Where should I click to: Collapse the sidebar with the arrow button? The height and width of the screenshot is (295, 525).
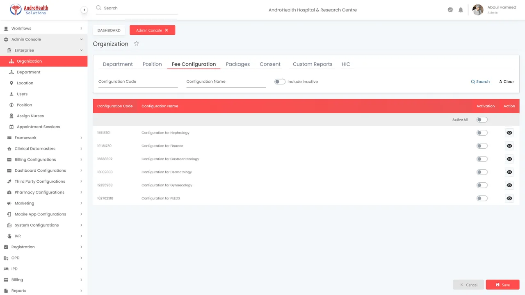click(84, 10)
